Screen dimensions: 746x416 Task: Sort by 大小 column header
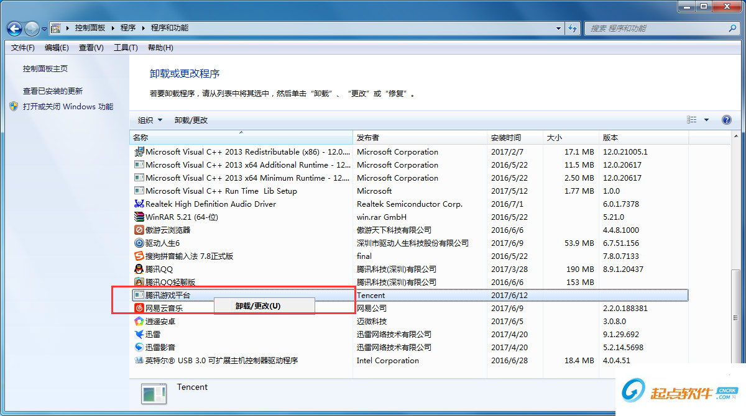point(572,138)
